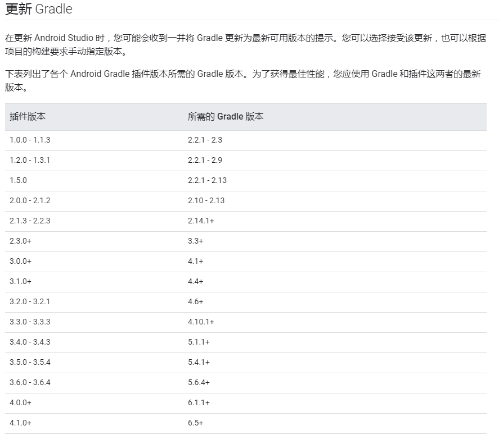Click the "更新 Gradle" page heading
The height and width of the screenshot is (435, 499).
click(39, 9)
